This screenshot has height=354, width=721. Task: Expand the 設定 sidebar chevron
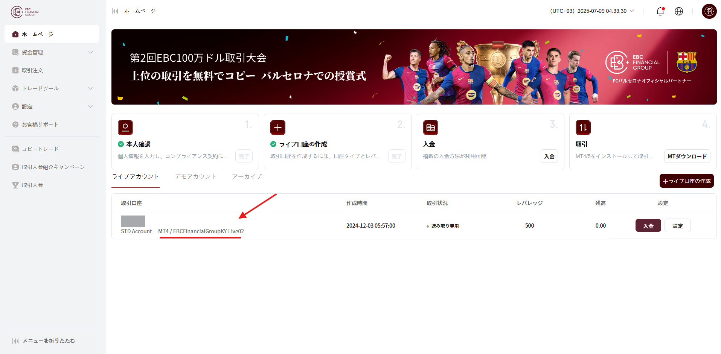coord(91,106)
